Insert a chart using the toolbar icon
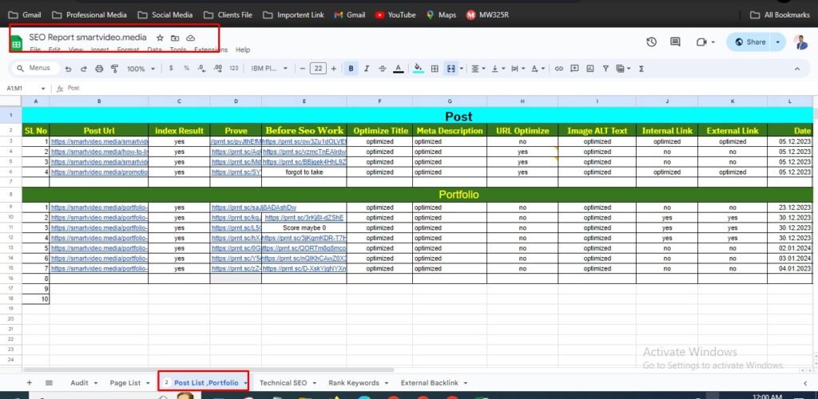Image resolution: width=818 pixels, height=399 pixels. 590,69
